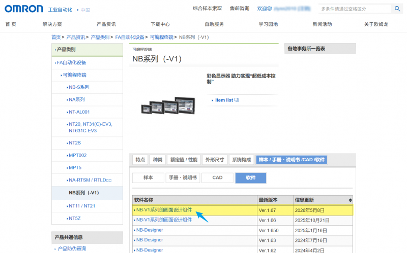Click 可编程终端 in the breadcrumb
This screenshot has width=407, height=253.
(x=161, y=37)
